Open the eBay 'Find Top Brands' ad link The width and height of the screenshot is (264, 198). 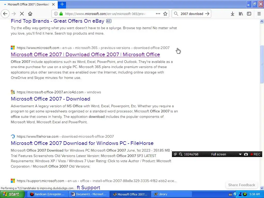click(57, 21)
